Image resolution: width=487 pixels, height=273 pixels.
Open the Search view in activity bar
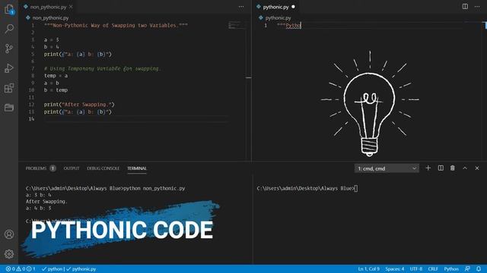(x=9, y=29)
